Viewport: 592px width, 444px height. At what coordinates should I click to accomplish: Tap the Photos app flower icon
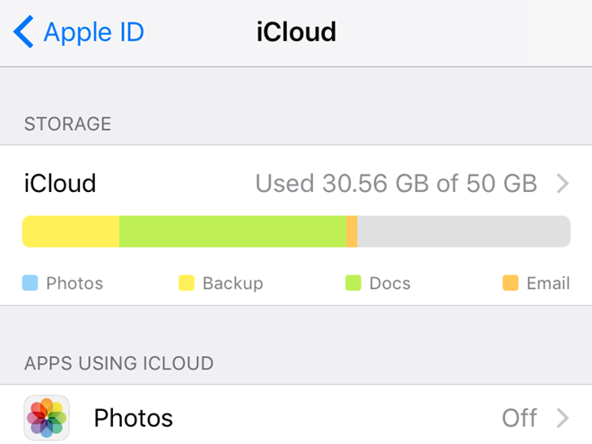[x=47, y=418]
